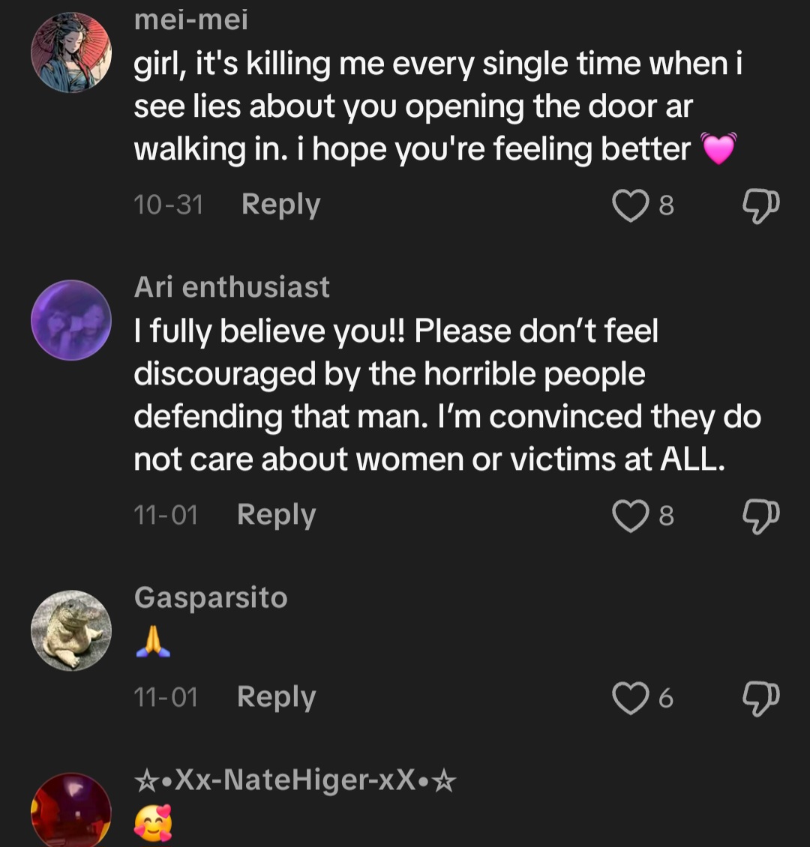The width and height of the screenshot is (810, 847).
Task: Reply to Ari enthusiast's comment
Action: point(277,516)
